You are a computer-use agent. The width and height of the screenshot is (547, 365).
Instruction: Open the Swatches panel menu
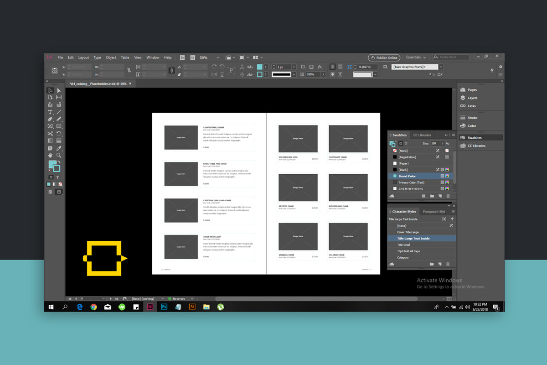tap(453, 135)
